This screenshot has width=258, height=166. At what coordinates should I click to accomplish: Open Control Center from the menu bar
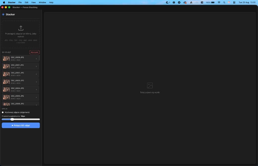234,3
